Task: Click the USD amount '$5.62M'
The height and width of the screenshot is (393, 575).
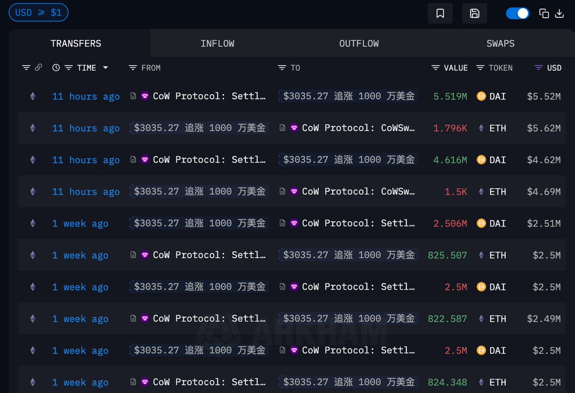Action: (x=544, y=128)
